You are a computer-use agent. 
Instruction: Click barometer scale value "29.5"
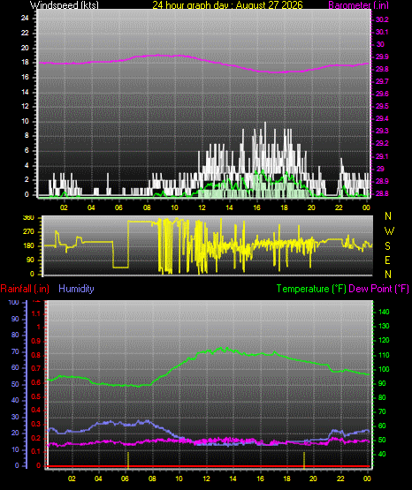[382, 106]
